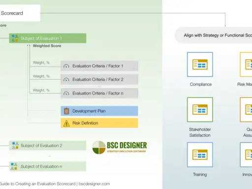Click the people icon on Subject of Evaluation 1
Image resolution: width=252 pixels, height=189 pixels.
click(15, 38)
